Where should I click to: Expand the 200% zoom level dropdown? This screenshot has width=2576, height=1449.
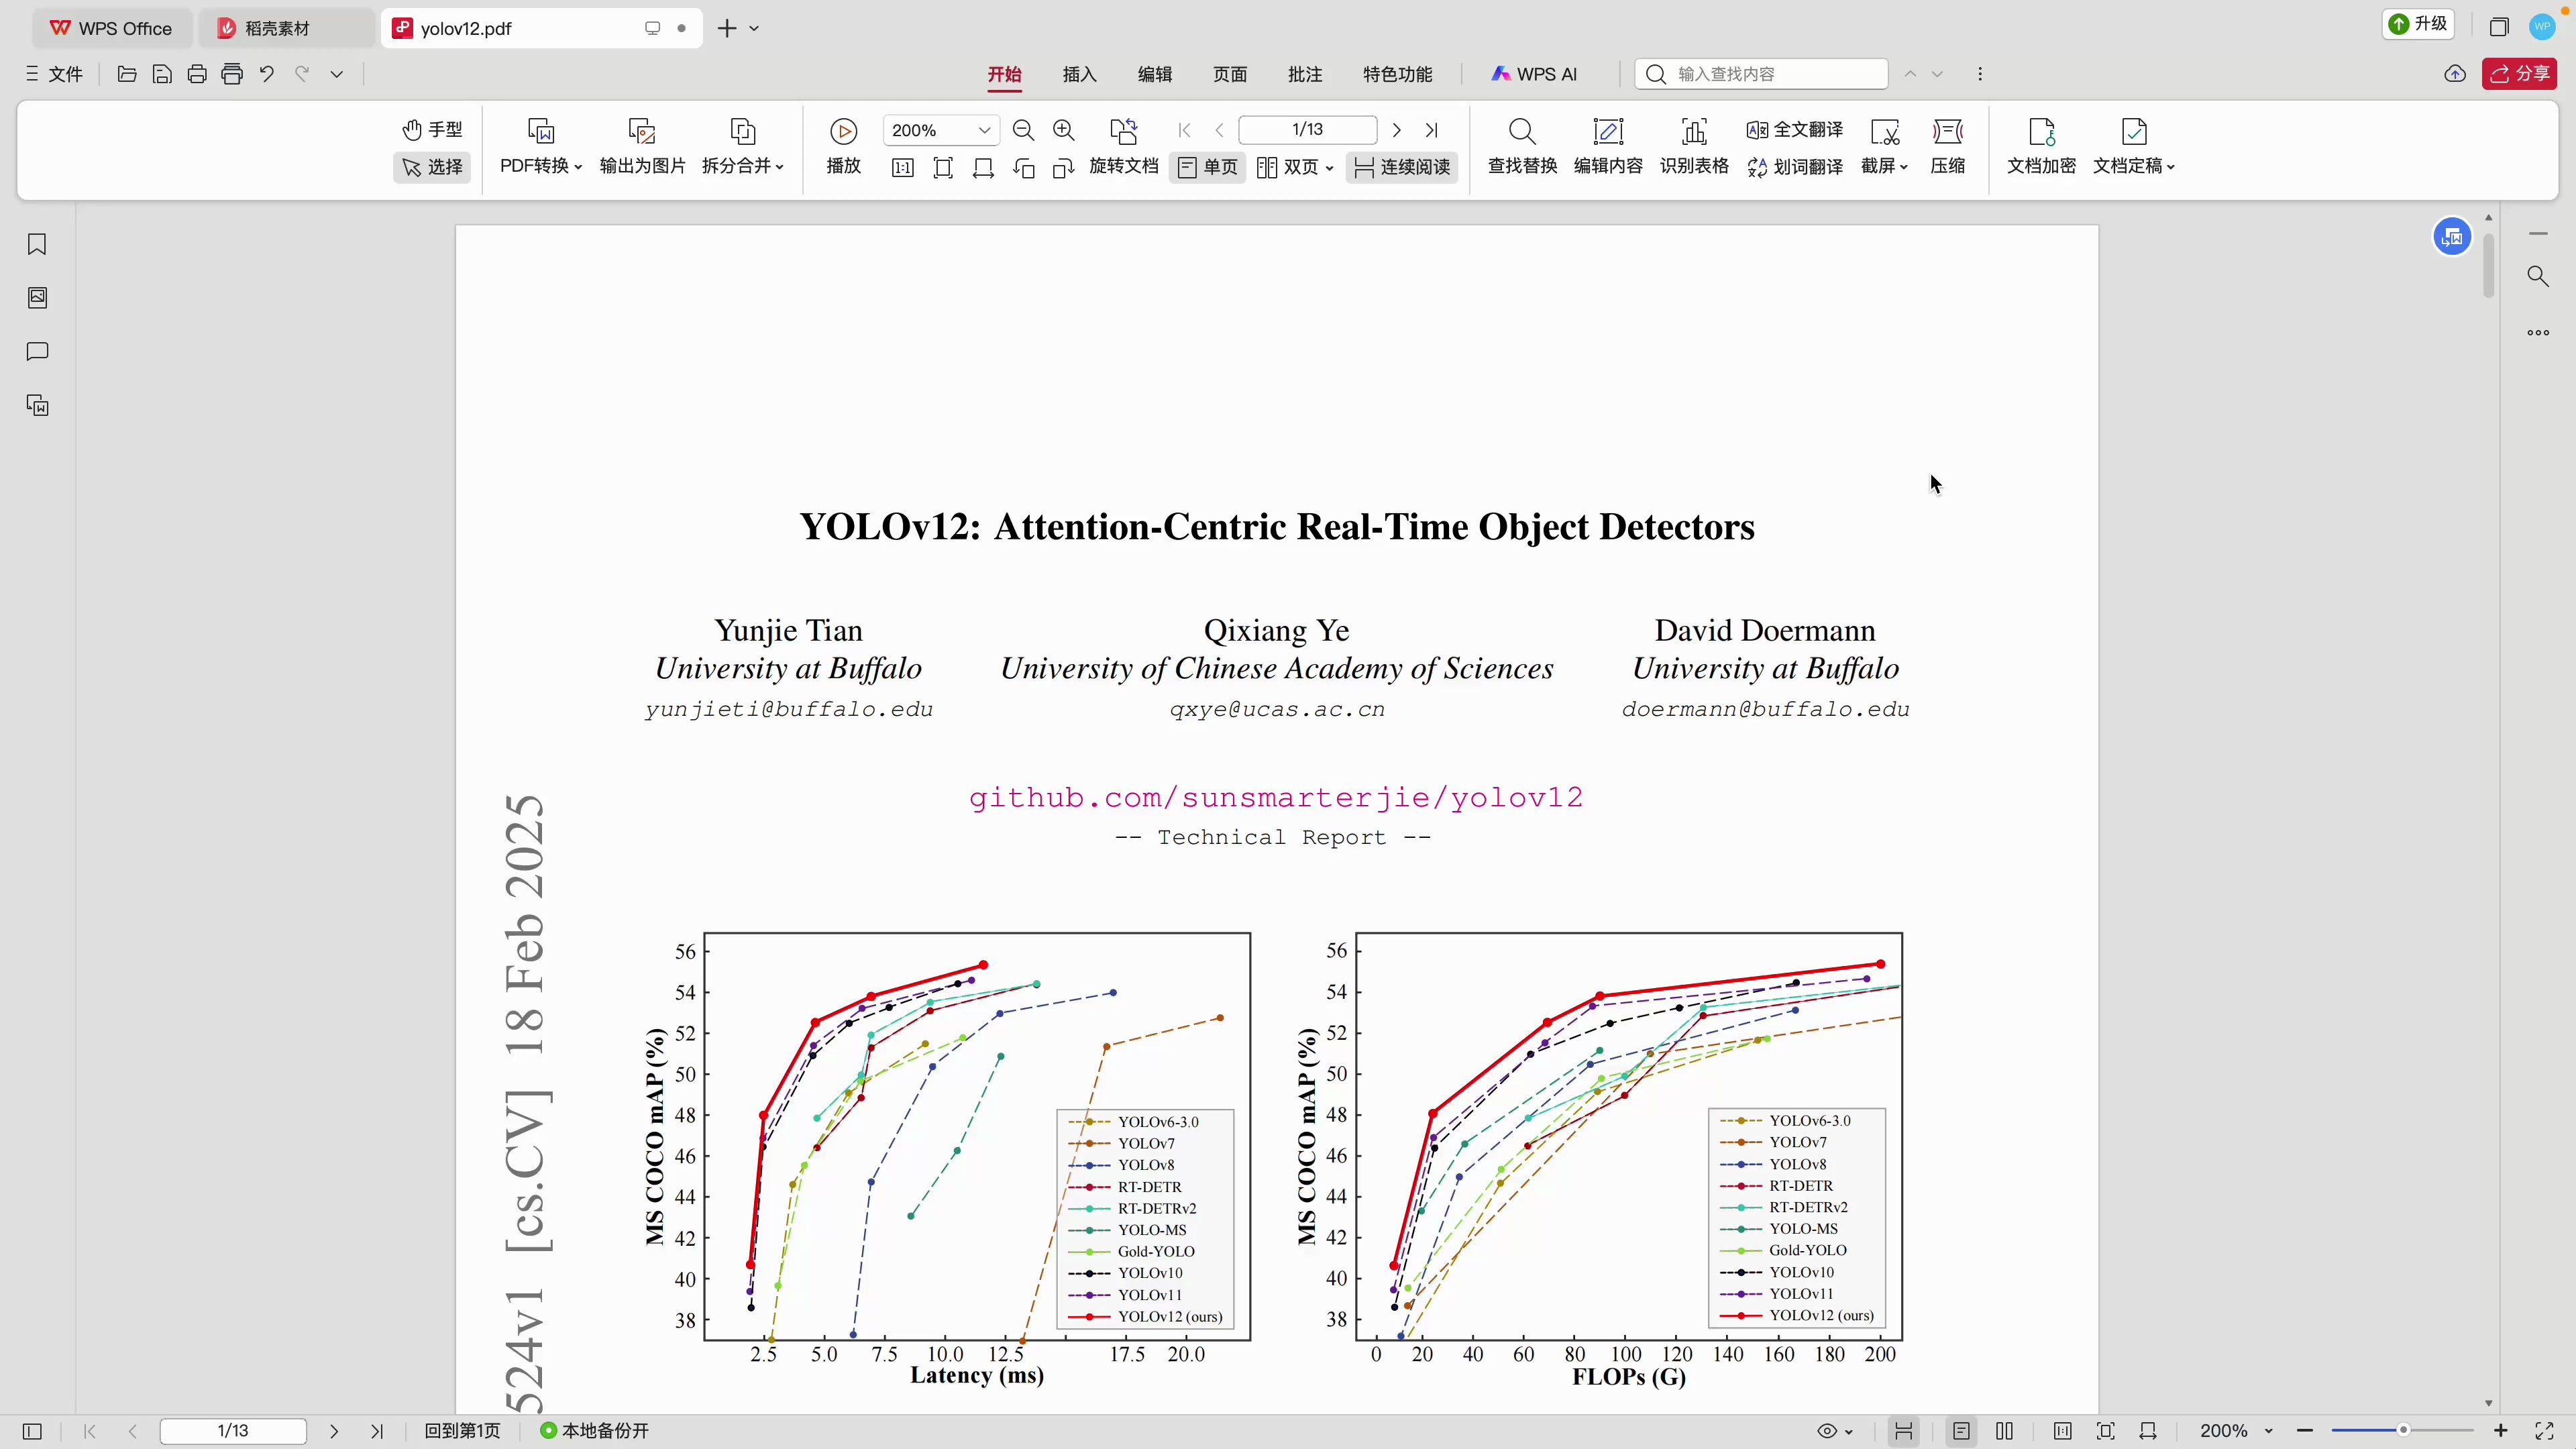click(984, 130)
